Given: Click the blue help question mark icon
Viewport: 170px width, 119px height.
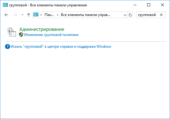Looking at the screenshot, I should tap(8, 47).
